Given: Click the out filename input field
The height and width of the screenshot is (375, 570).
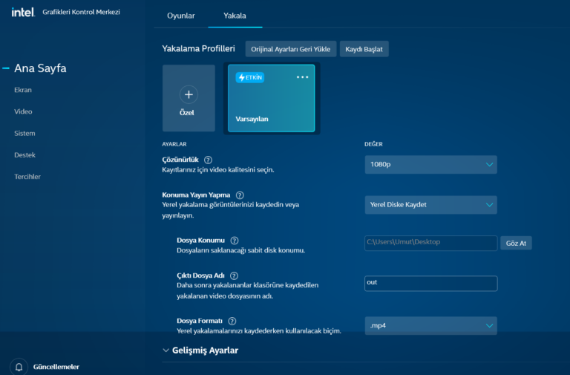Looking at the screenshot, I should point(430,284).
